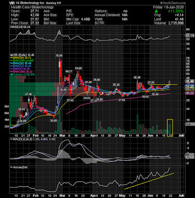The width and height of the screenshot is (195, 198).
Task: Click the 35.10 price label
Action: point(116,85)
